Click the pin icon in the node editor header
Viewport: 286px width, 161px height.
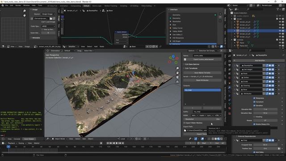pos(160,47)
